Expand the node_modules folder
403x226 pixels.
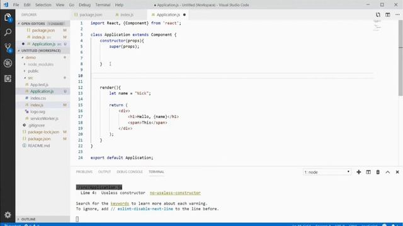pyautogui.click(x=40, y=64)
